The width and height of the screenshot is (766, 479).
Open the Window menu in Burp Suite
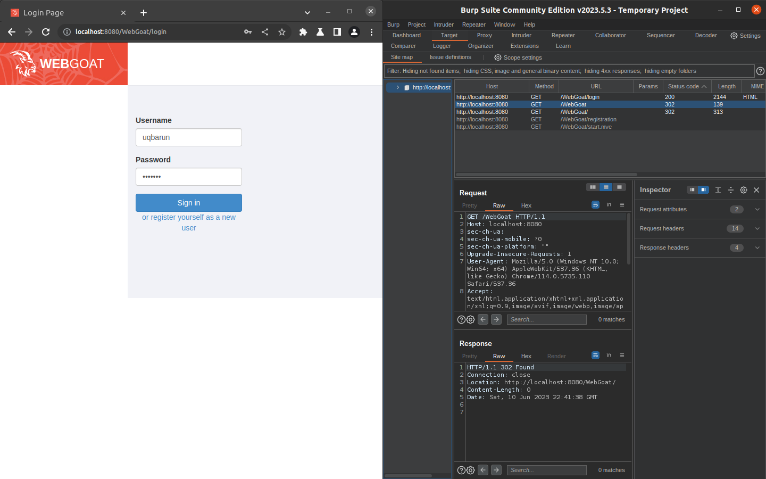point(504,24)
